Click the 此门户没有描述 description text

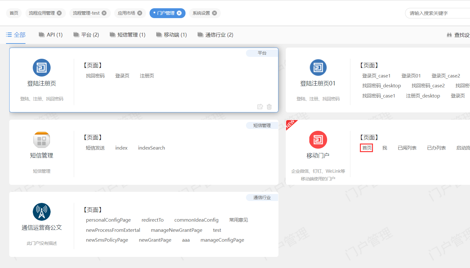tap(42, 243)
